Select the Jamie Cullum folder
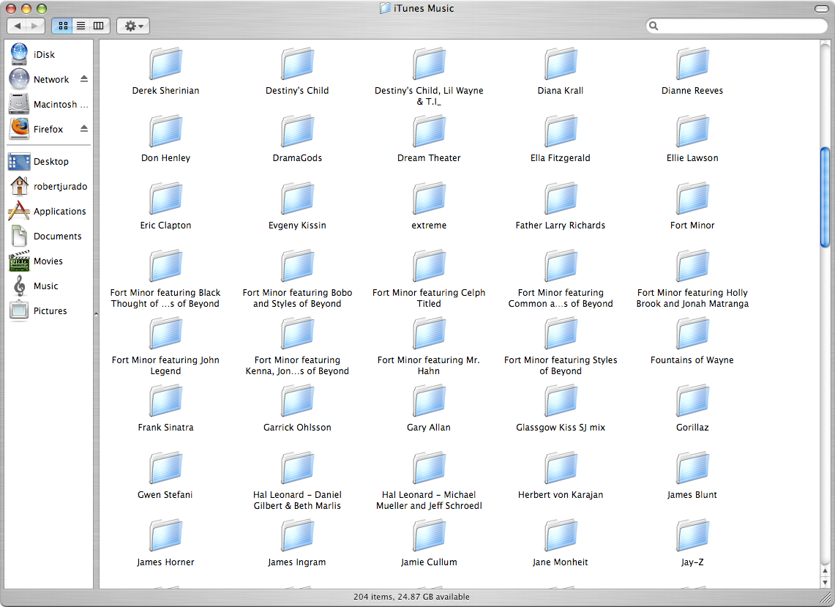Screen dimensions: 835x607 point(429,543)
